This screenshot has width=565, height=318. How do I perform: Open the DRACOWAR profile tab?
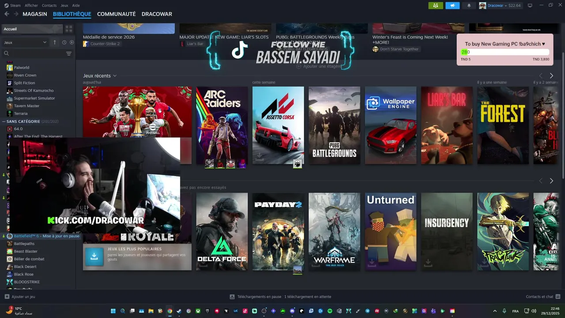click(x=157, y=14)
